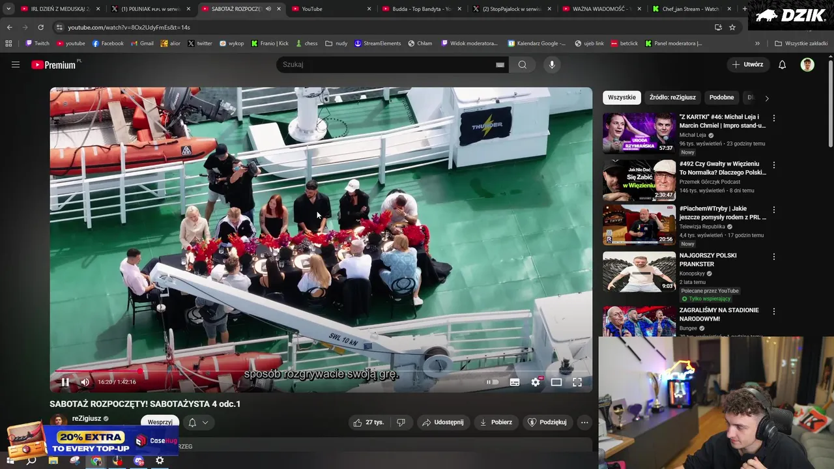
Task: Open the NAJGORSZY POLSKI PRANKSTER video title
Action: pyautogui.click(x=708, y=260)
